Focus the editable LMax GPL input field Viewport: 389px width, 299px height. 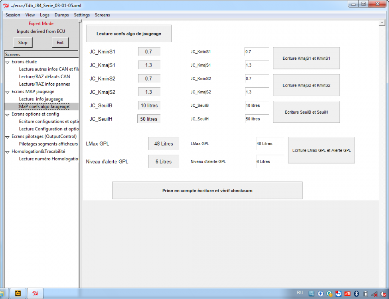(x=270, y=144)
